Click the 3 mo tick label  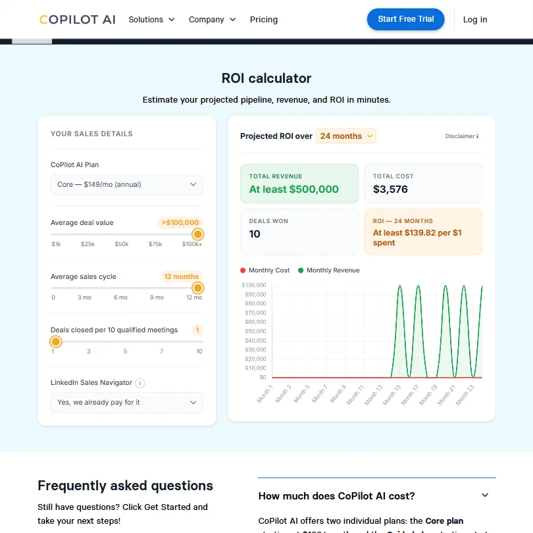[84, 297]
